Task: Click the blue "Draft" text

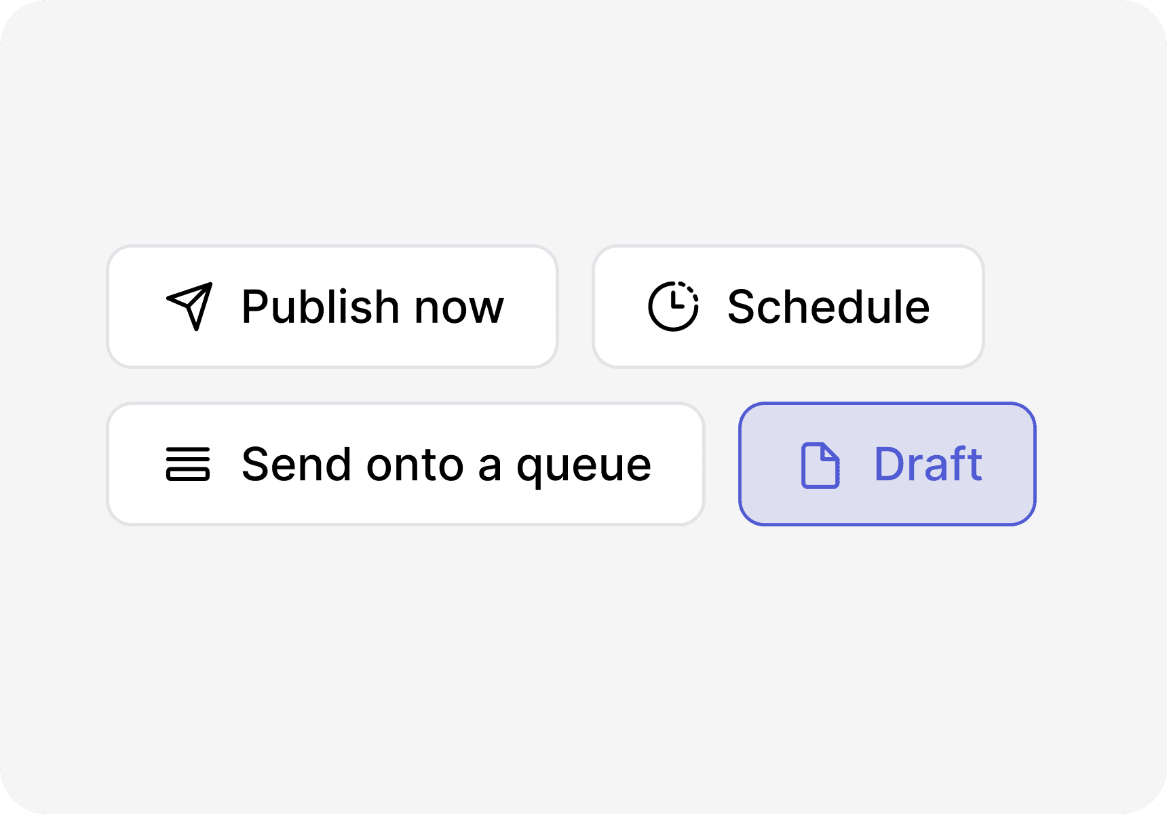Action: pos(928,464)
